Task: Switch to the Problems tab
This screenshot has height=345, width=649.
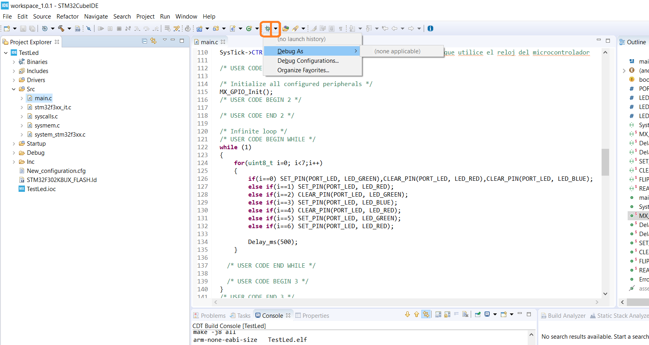Action: (209, 316)
